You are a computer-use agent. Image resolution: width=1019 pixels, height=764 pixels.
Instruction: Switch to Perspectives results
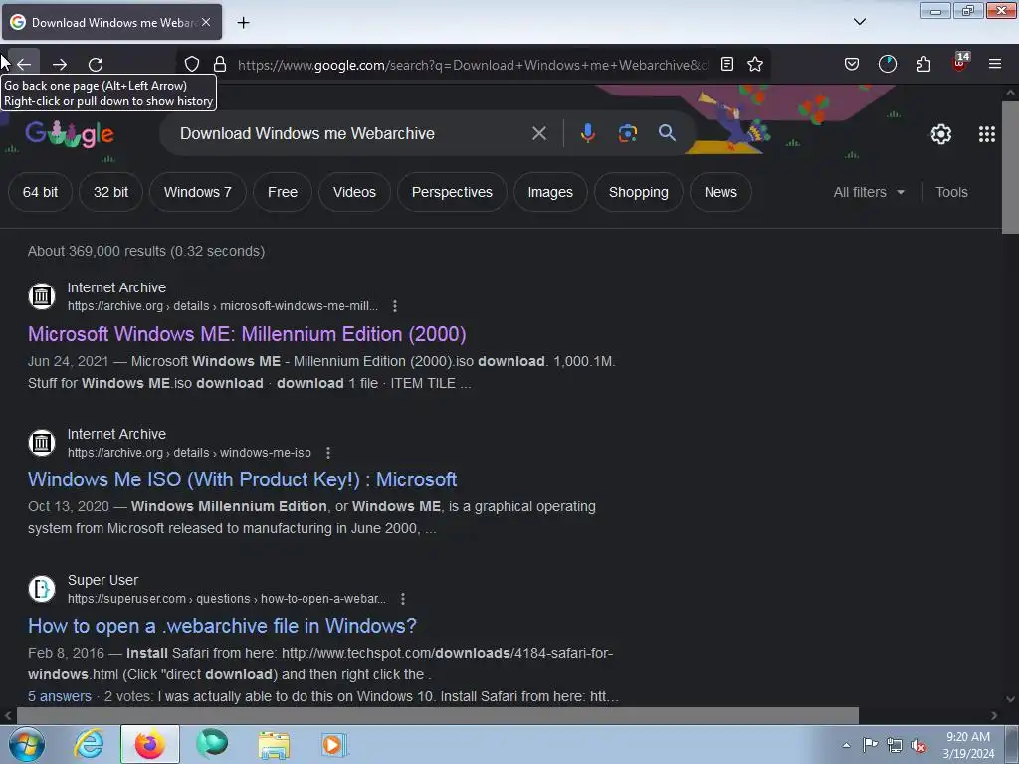coord(452,192)
